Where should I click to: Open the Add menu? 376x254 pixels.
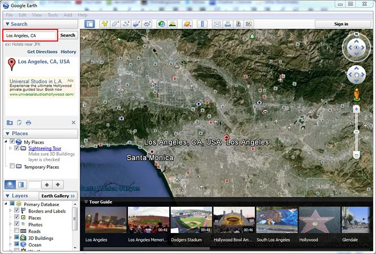click(68, 15)
